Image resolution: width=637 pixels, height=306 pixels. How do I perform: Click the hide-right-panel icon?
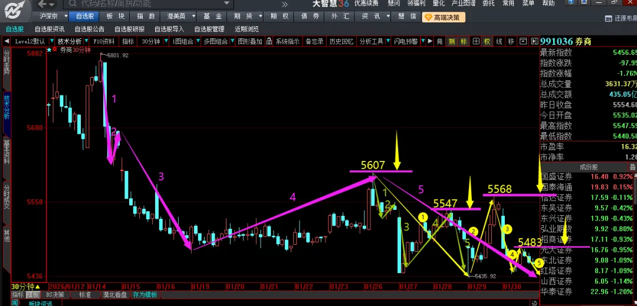[534, 41]
